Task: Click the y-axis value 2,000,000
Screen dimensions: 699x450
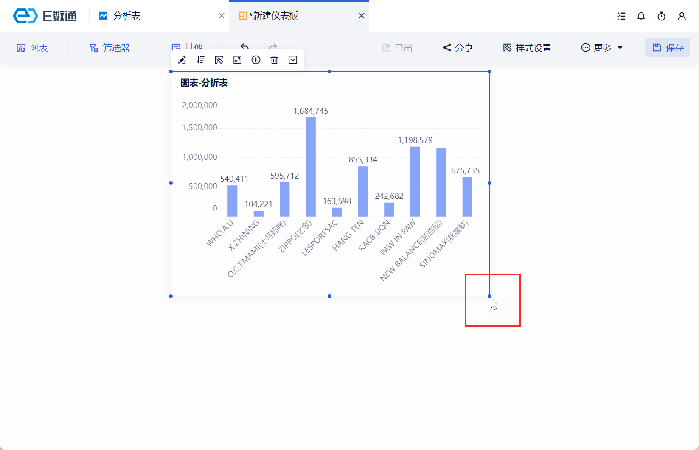Action: coord(199,106)
